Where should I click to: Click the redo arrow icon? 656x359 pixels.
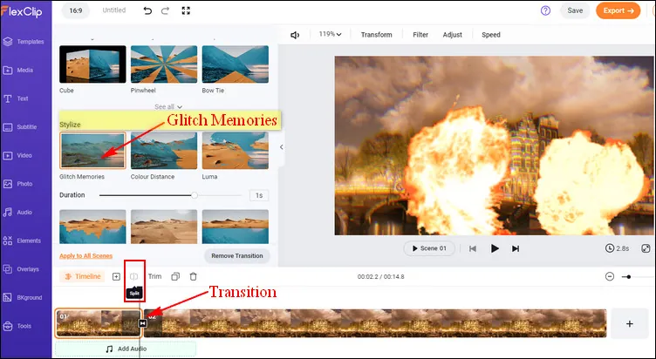click(x=165, y=10)
